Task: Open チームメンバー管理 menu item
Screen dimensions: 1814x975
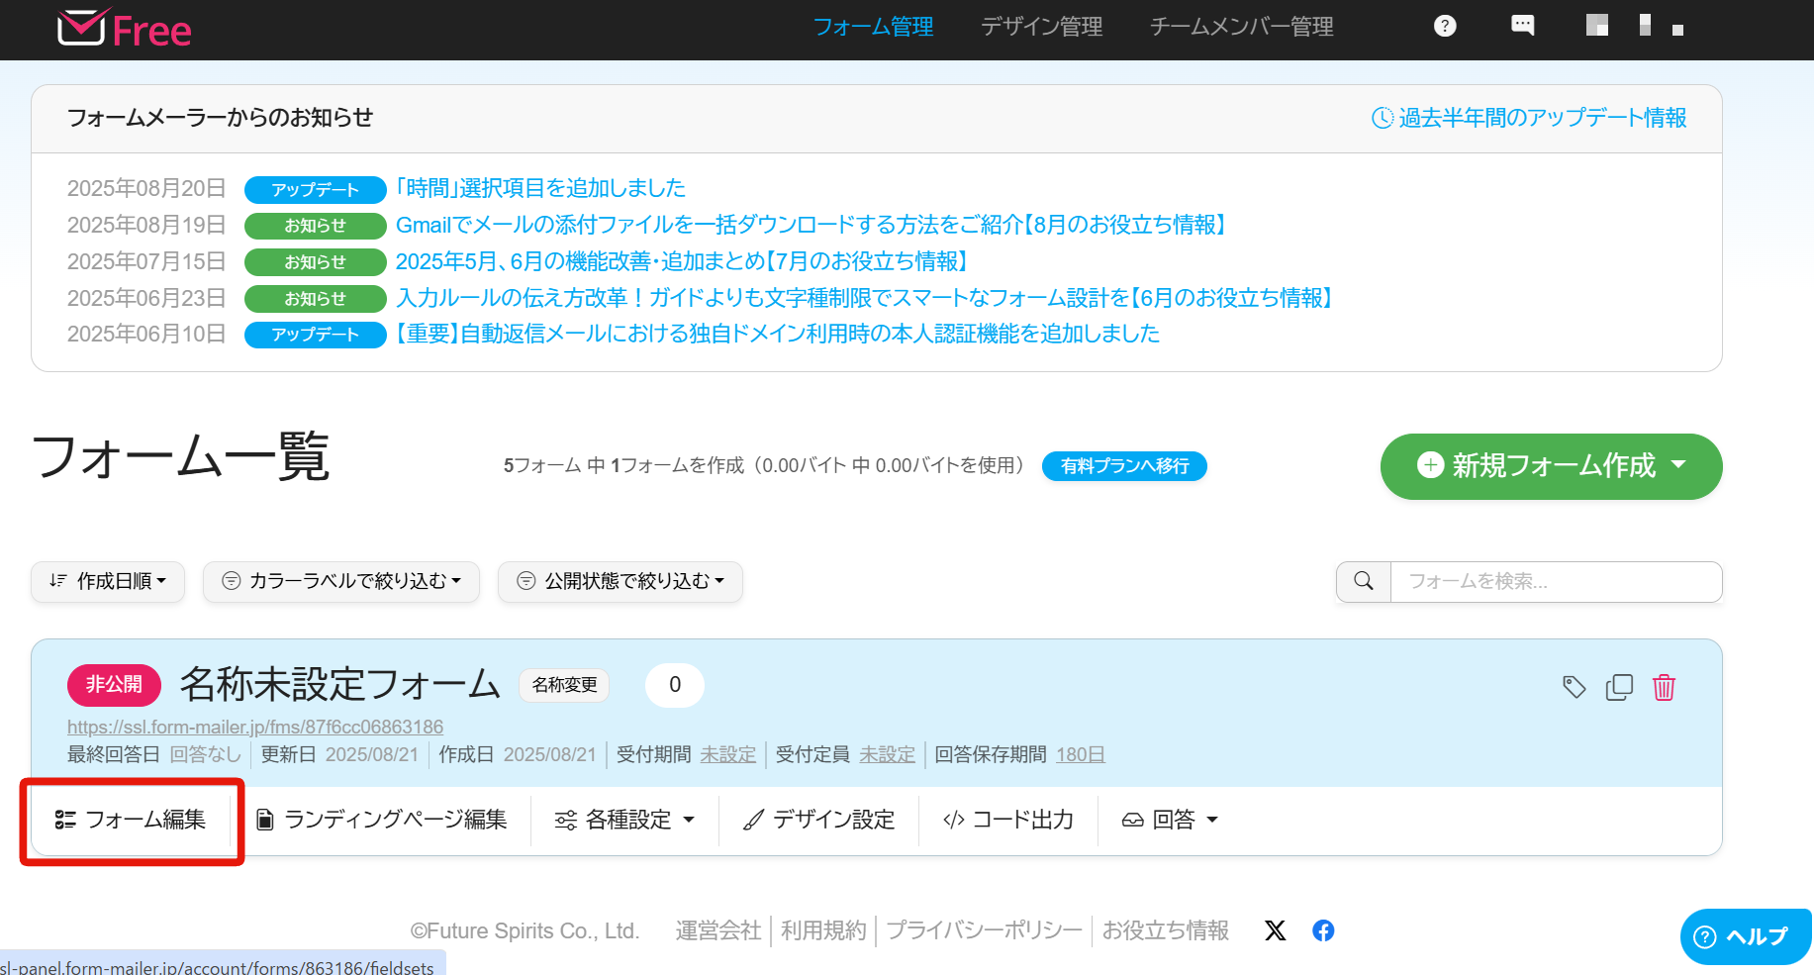Action: coord(1241,27)
